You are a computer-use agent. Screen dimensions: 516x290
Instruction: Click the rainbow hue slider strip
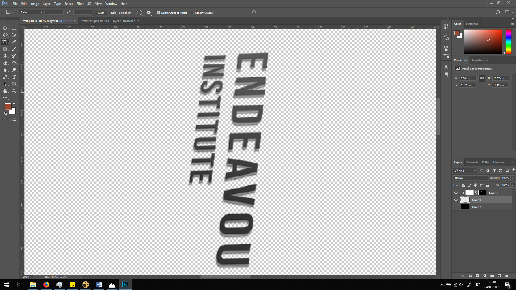point(509,42)
